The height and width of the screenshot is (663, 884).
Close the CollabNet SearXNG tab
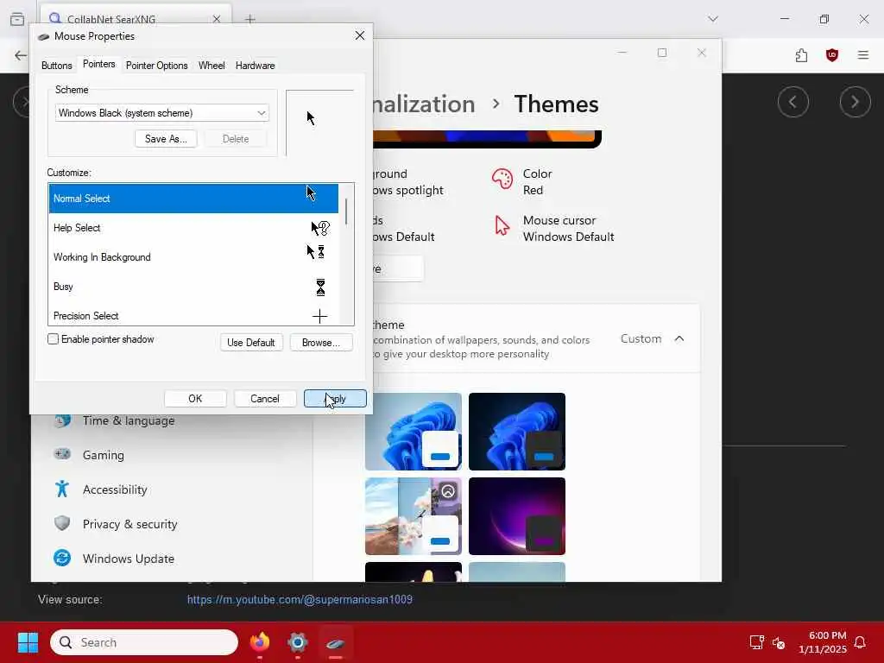(217, 19)
